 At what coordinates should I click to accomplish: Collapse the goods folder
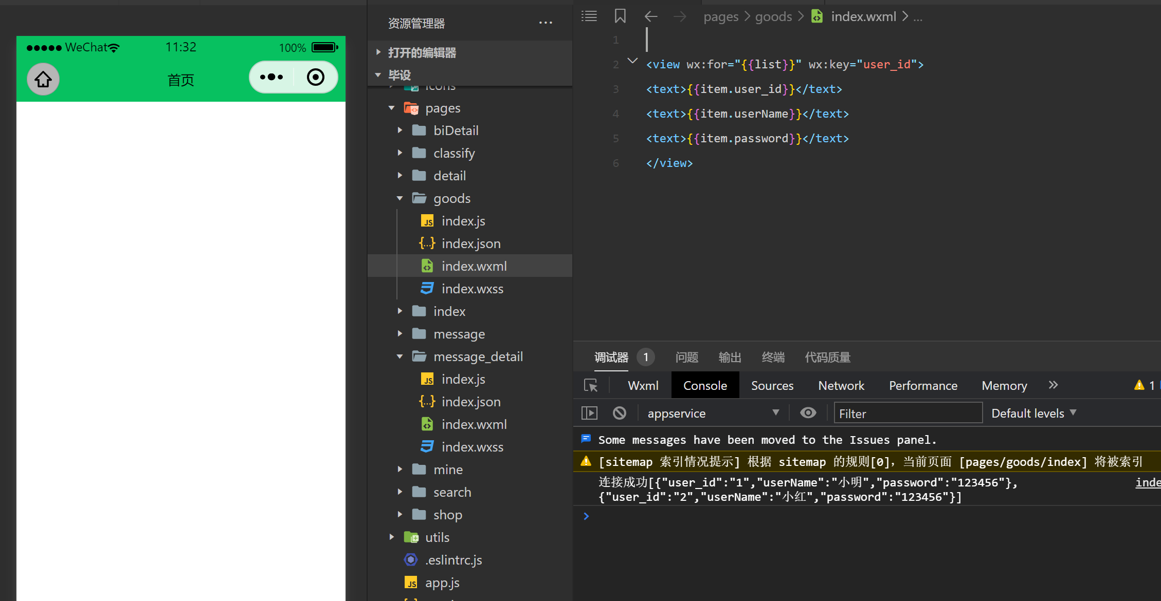click(x=400, y=198)
